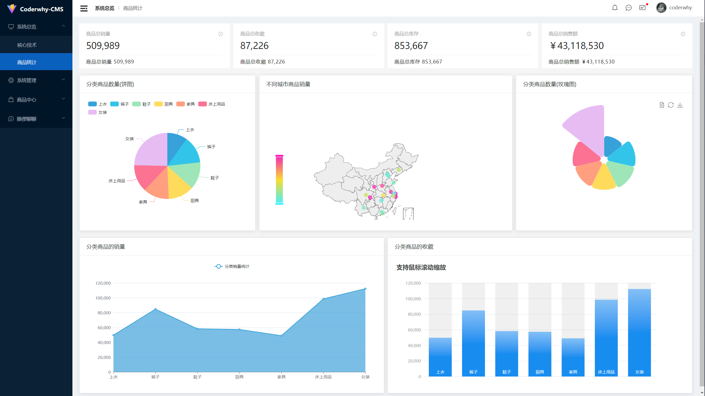Click info icon on 商品总销量 card
This screenshot has height=396, width=705.
click(221, 34)
